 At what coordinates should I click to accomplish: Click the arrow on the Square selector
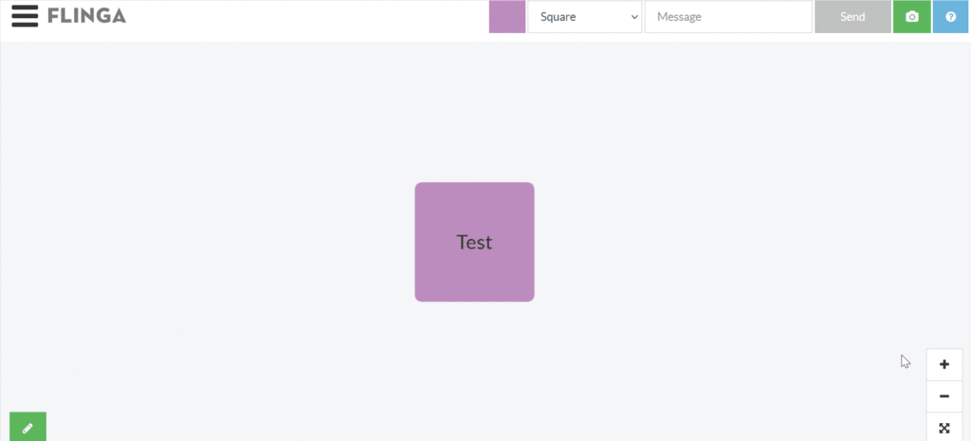[634, 17]
